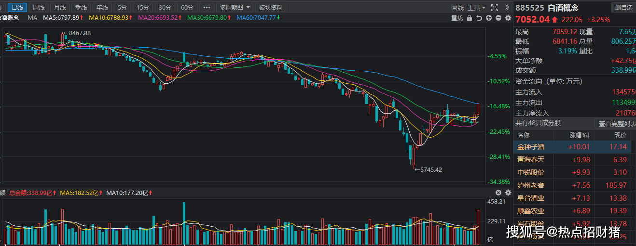The height and width of the screenshot is (246, 636).
Task: Open volume sub-chart settings gear
Action: pos(508,193)
